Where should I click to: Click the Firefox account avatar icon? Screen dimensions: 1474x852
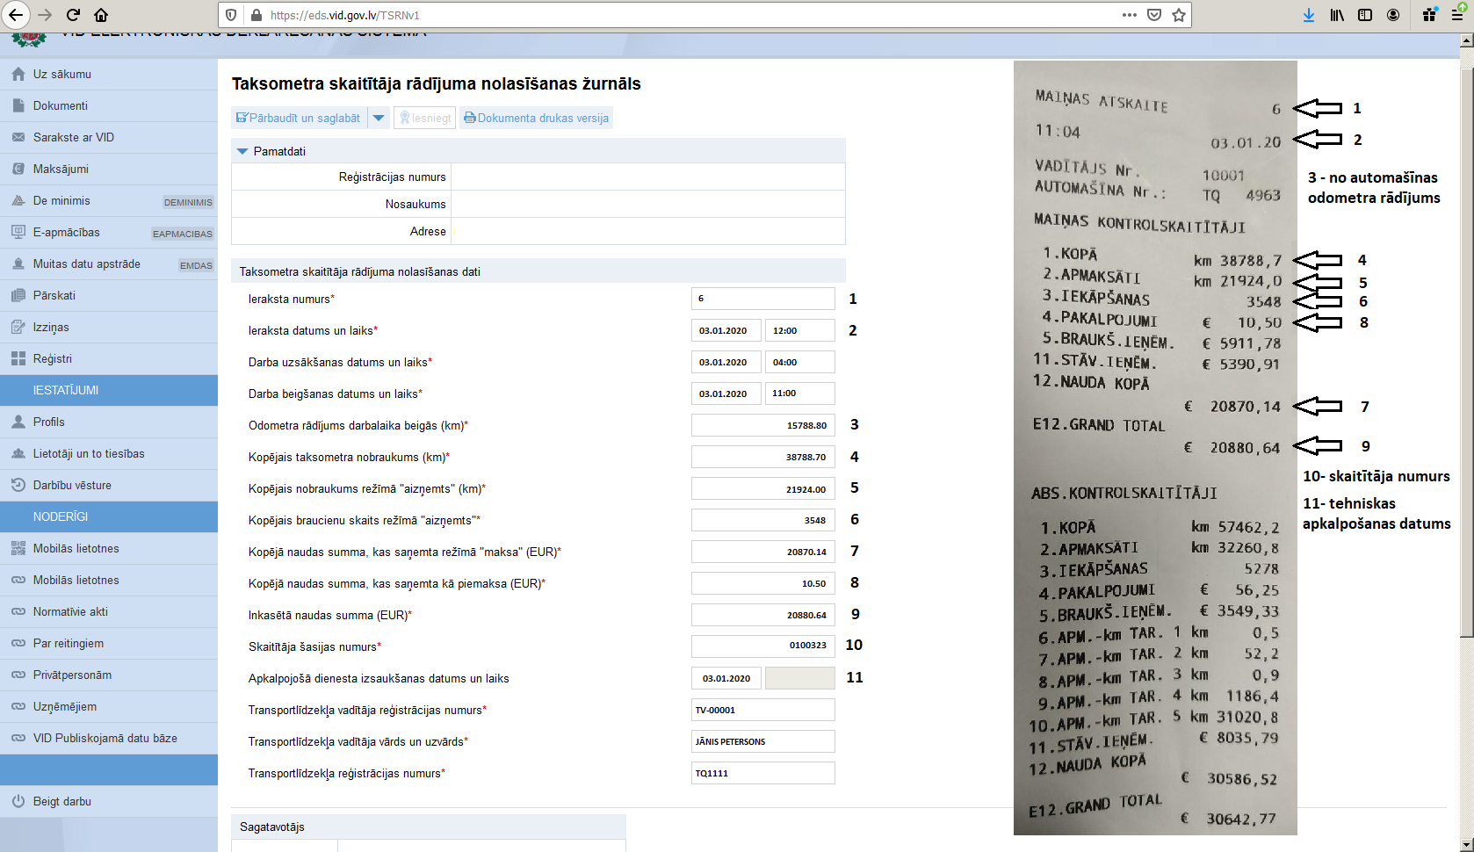[x=1393, y=15]
